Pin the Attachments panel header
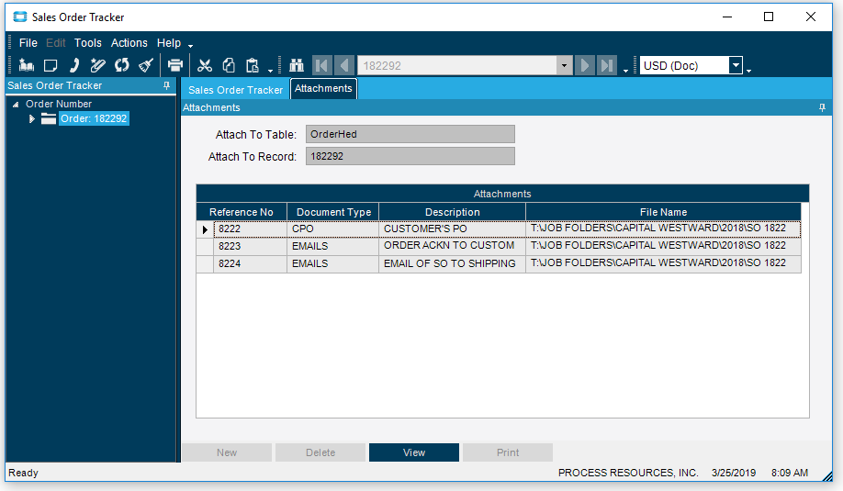Image resolution: width=843 pixels, height=491 pixels. (822, 107)
